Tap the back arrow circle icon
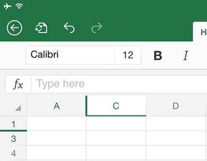Viewport: 207px width, 161px height. point(14,28)
